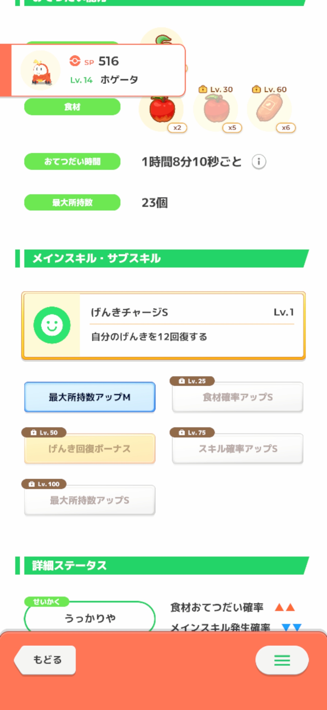327x710 pixels.
Task: Tap the locked Lv. 60 sausage ingredient
Action: point(269,108)
